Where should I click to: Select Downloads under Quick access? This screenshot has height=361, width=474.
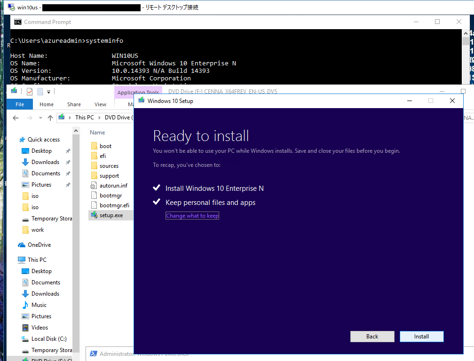coord(45,162)
